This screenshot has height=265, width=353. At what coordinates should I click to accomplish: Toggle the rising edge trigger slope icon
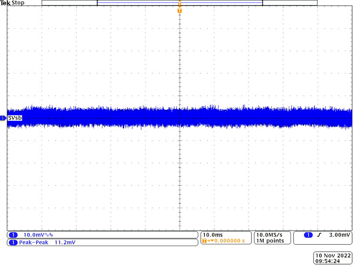coord(320,236)
